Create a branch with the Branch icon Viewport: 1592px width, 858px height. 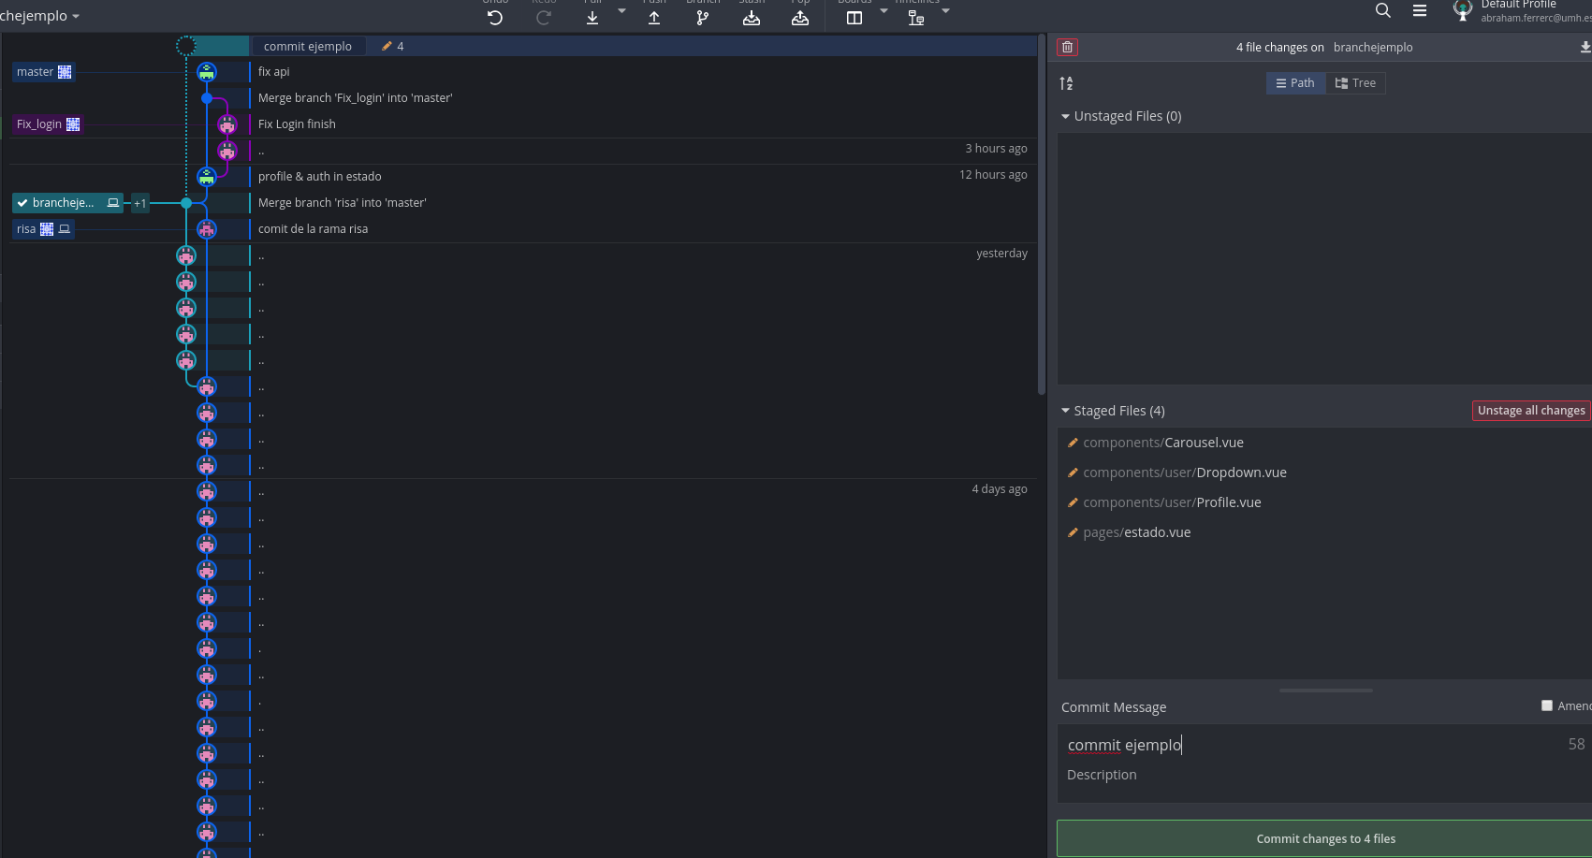click(703, 17)
